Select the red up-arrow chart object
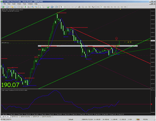Image resolution: width=156 pixels, height=121 pixels. (x=116, y=39)
